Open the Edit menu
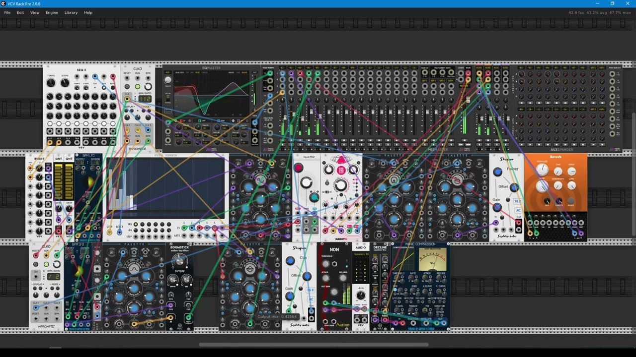This screenshot has width=636, height=357. pyautogui.click(x=20, y=12)
